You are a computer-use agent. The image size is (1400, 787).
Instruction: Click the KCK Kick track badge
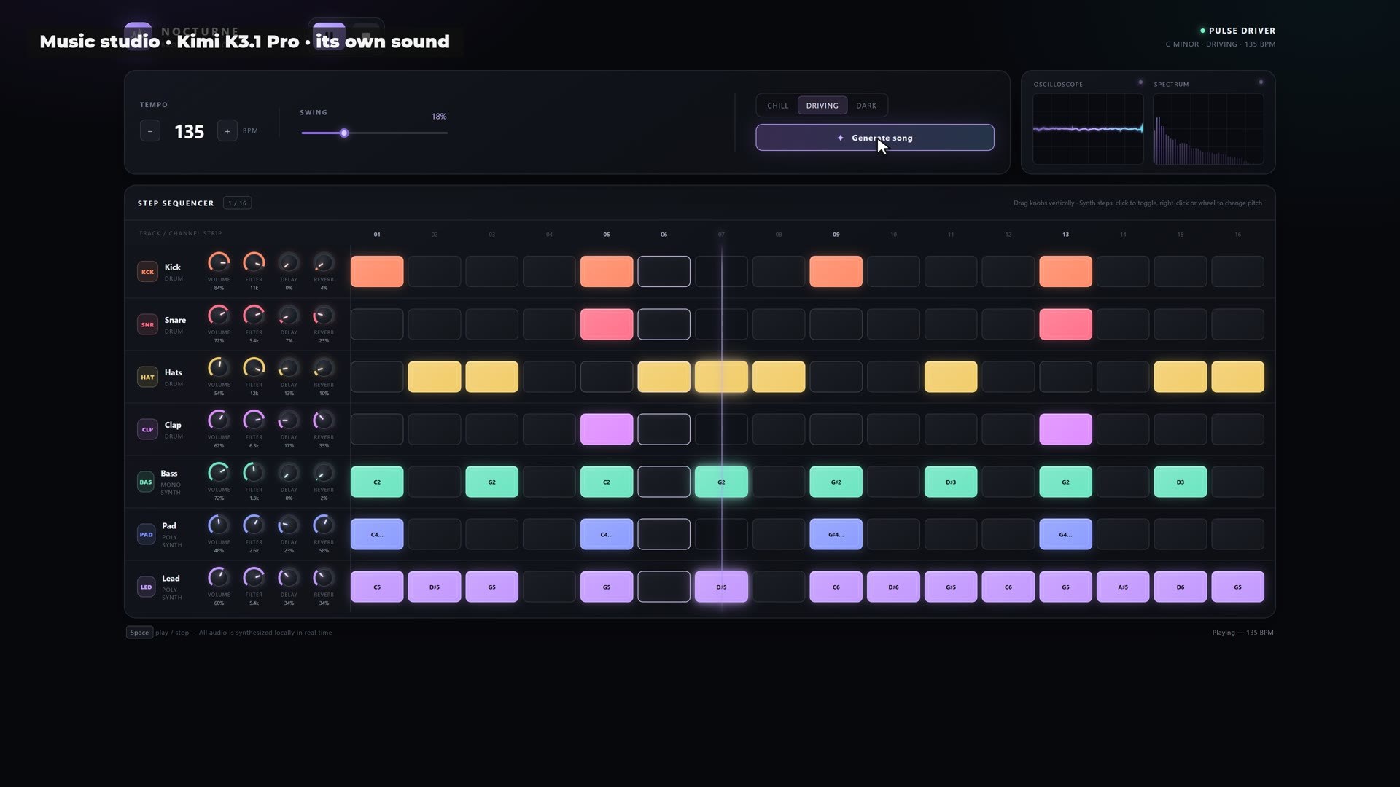pyautogui.click(x=147, y=272)
